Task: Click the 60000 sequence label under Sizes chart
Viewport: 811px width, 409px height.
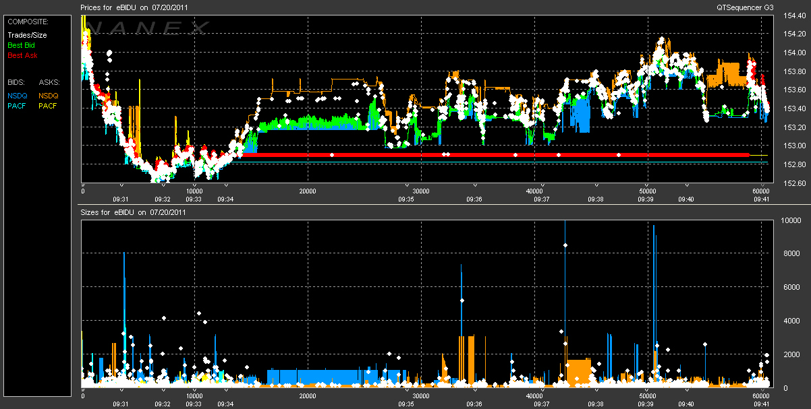Action: (x=761, y=396)
